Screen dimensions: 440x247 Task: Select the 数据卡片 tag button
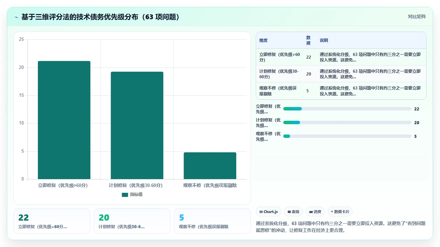(340, 212)
